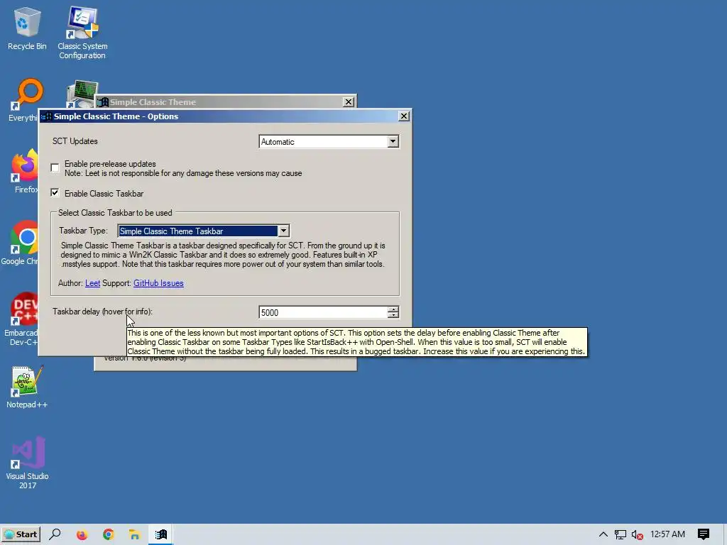Viewport: 727px width, 545px height.
Task: Open Visual Studio 2017 desktop shortcut
Action: pyautogui.click(x=28, y=463)
